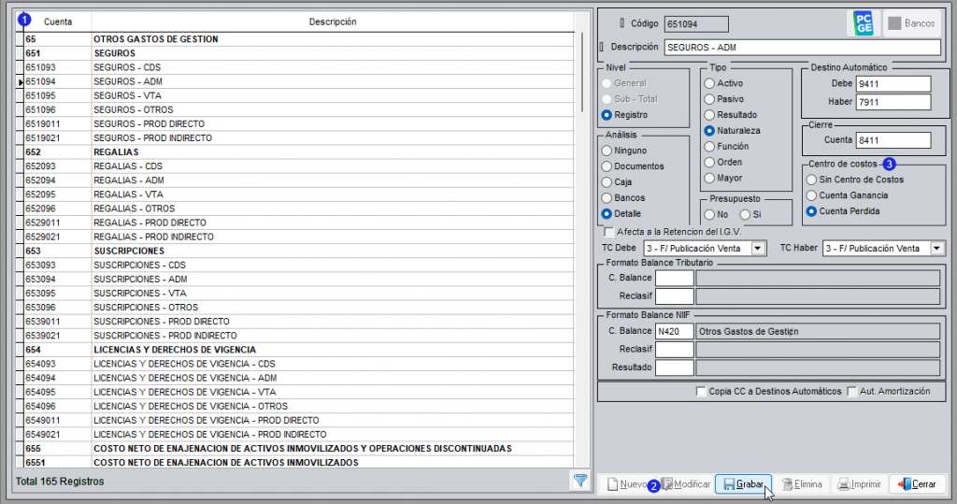Click NIIF Resultado code field

pos(675,367)
